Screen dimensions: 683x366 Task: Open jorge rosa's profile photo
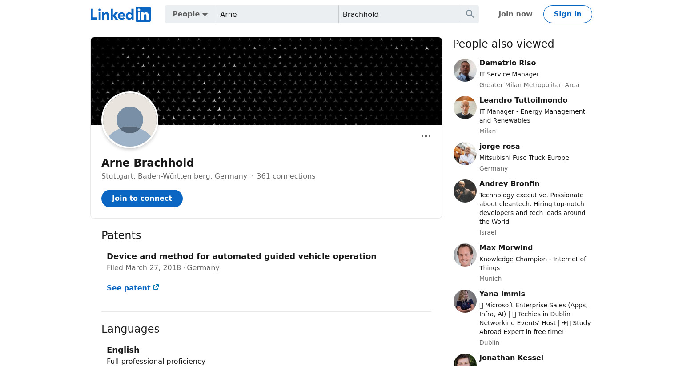click(x=465, y=154)
